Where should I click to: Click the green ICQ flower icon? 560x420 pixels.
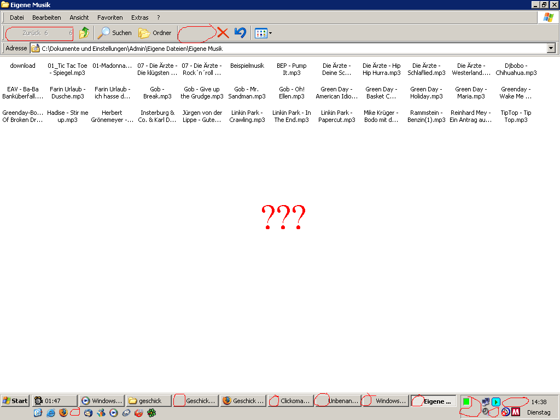pyautogui.click(x=151, y=413)
